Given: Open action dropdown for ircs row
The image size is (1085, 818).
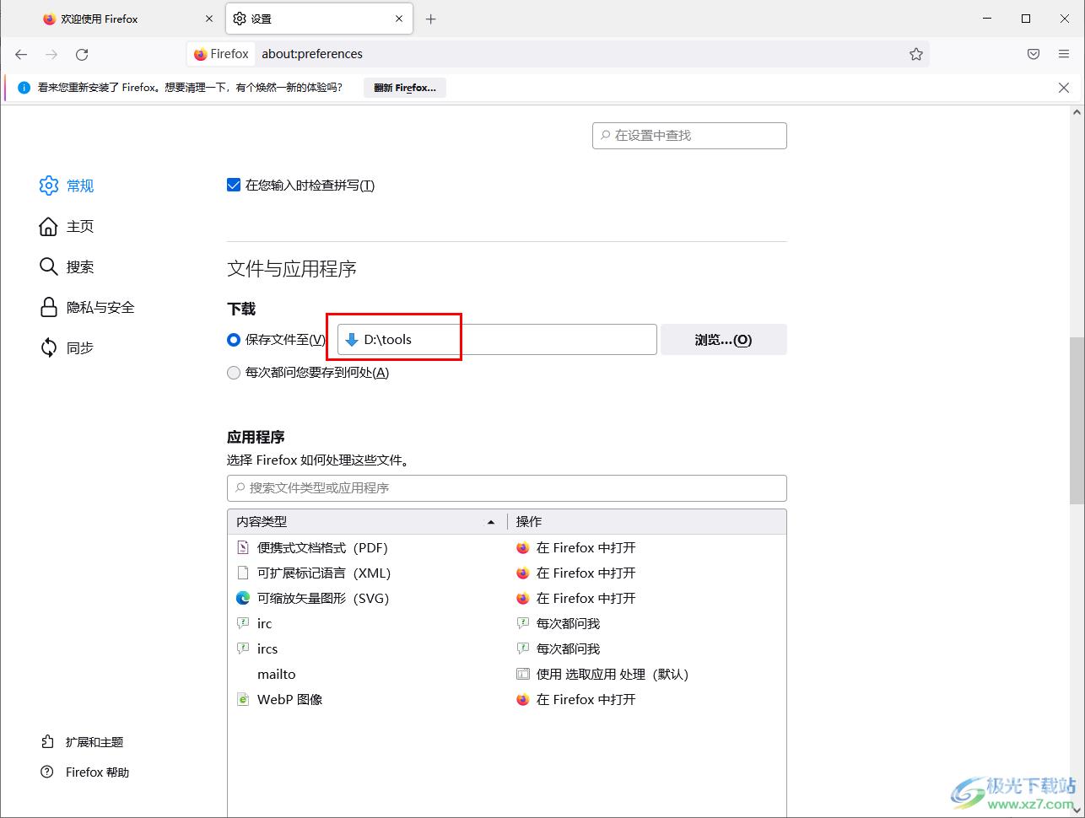Looking at the screenshot, I should tap(646, 649).
